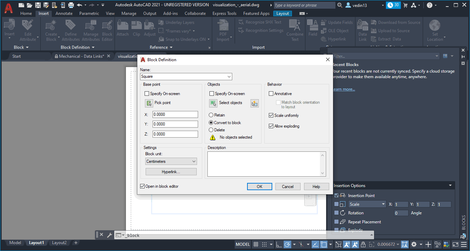Open the Autodesk App Store cart icon
Image resolution: width=470 pixels, height=251 pixels.
point(405,5)
